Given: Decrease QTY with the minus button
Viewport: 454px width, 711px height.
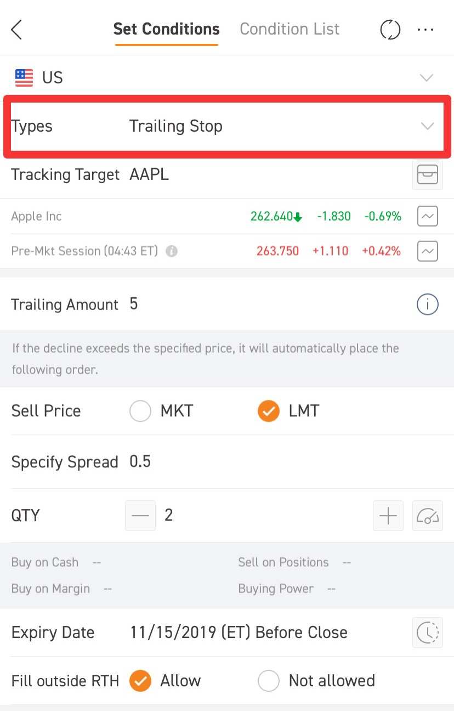Looking at the screenshot, I should coord(140,516).
